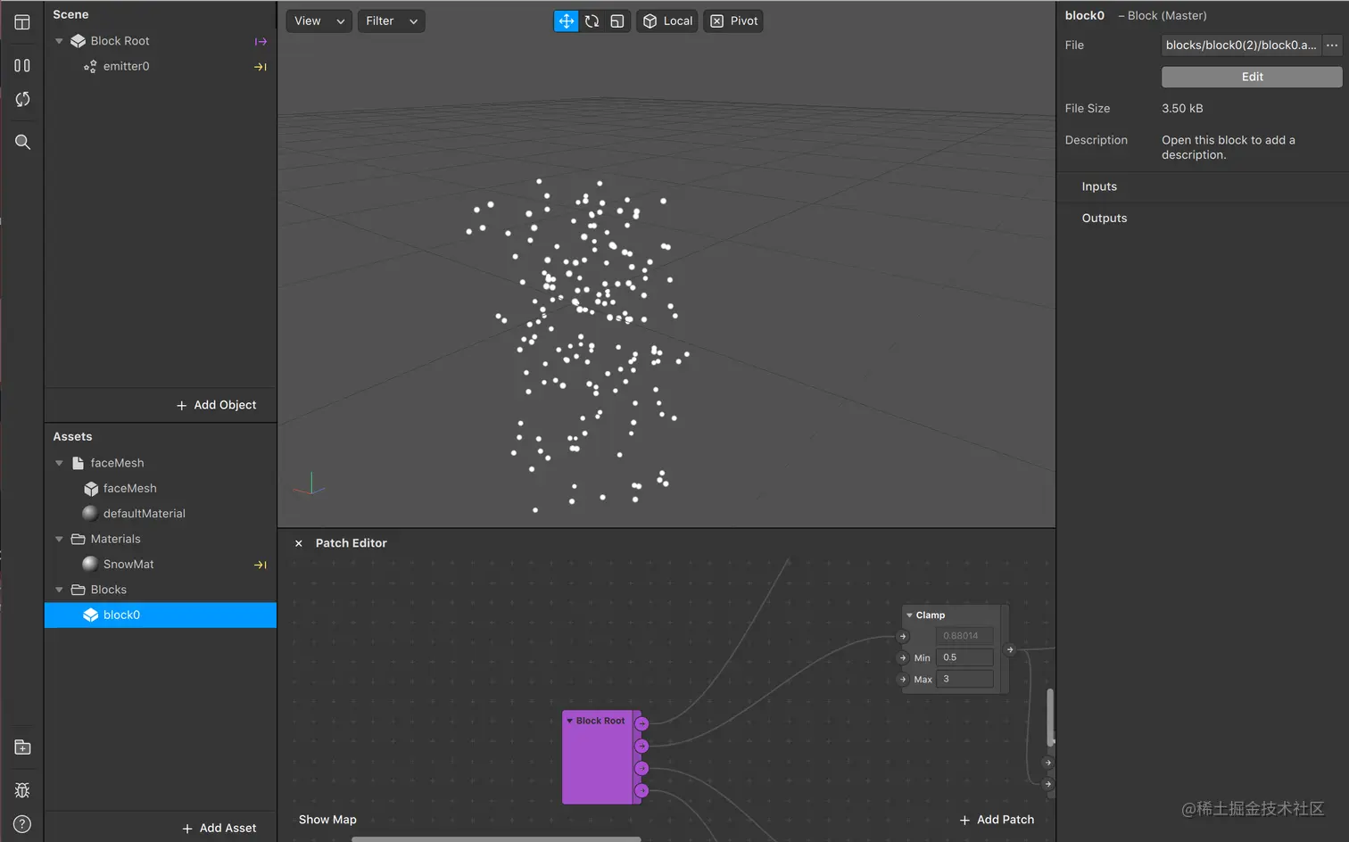Open the View dropdown
1349x842 pixels.
[319, 21]
